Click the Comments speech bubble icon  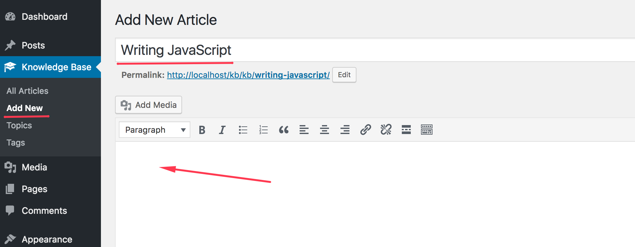coord(10,210)
